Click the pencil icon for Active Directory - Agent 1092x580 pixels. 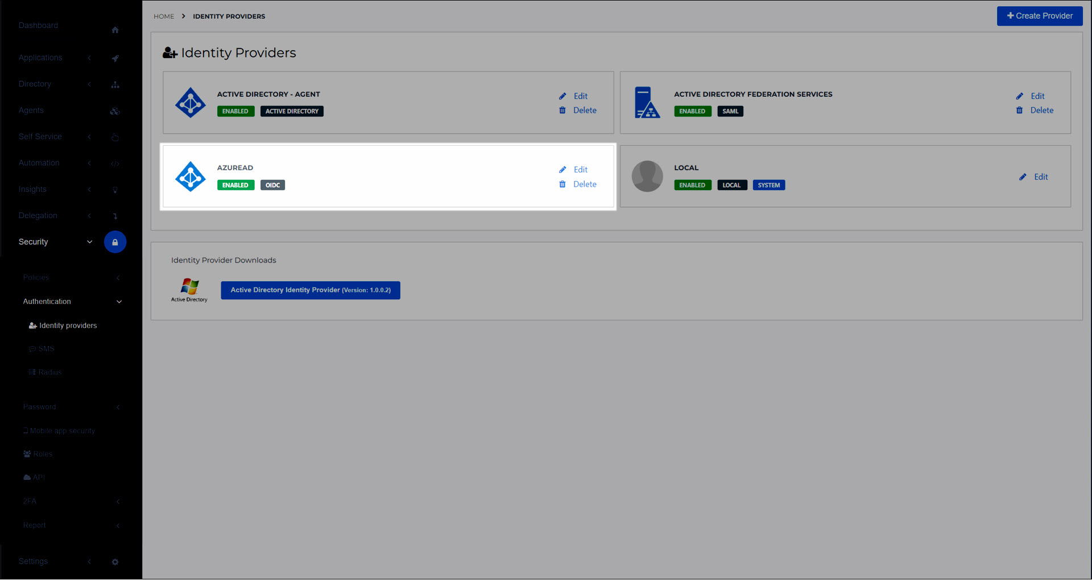(562, 96)
